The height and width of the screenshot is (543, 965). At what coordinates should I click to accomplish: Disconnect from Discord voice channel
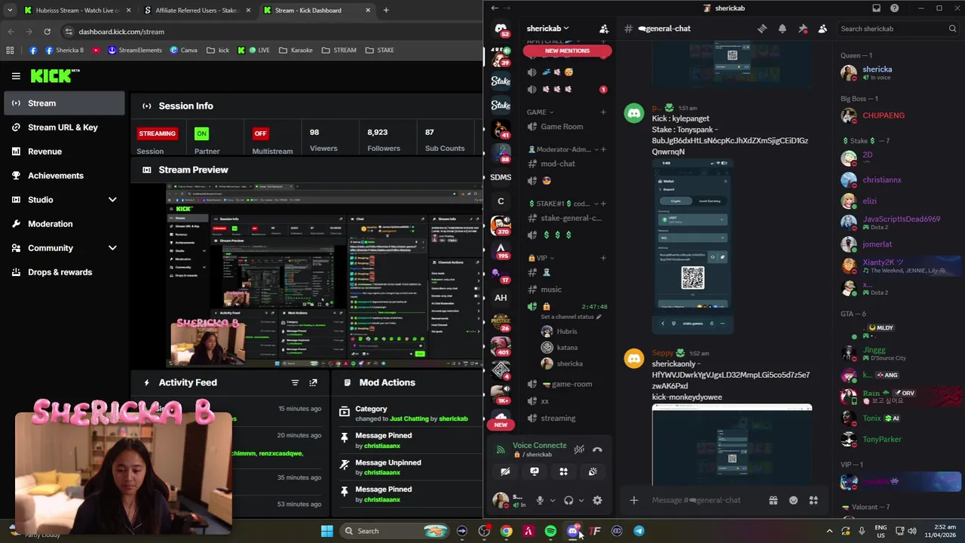pos(597,449)
